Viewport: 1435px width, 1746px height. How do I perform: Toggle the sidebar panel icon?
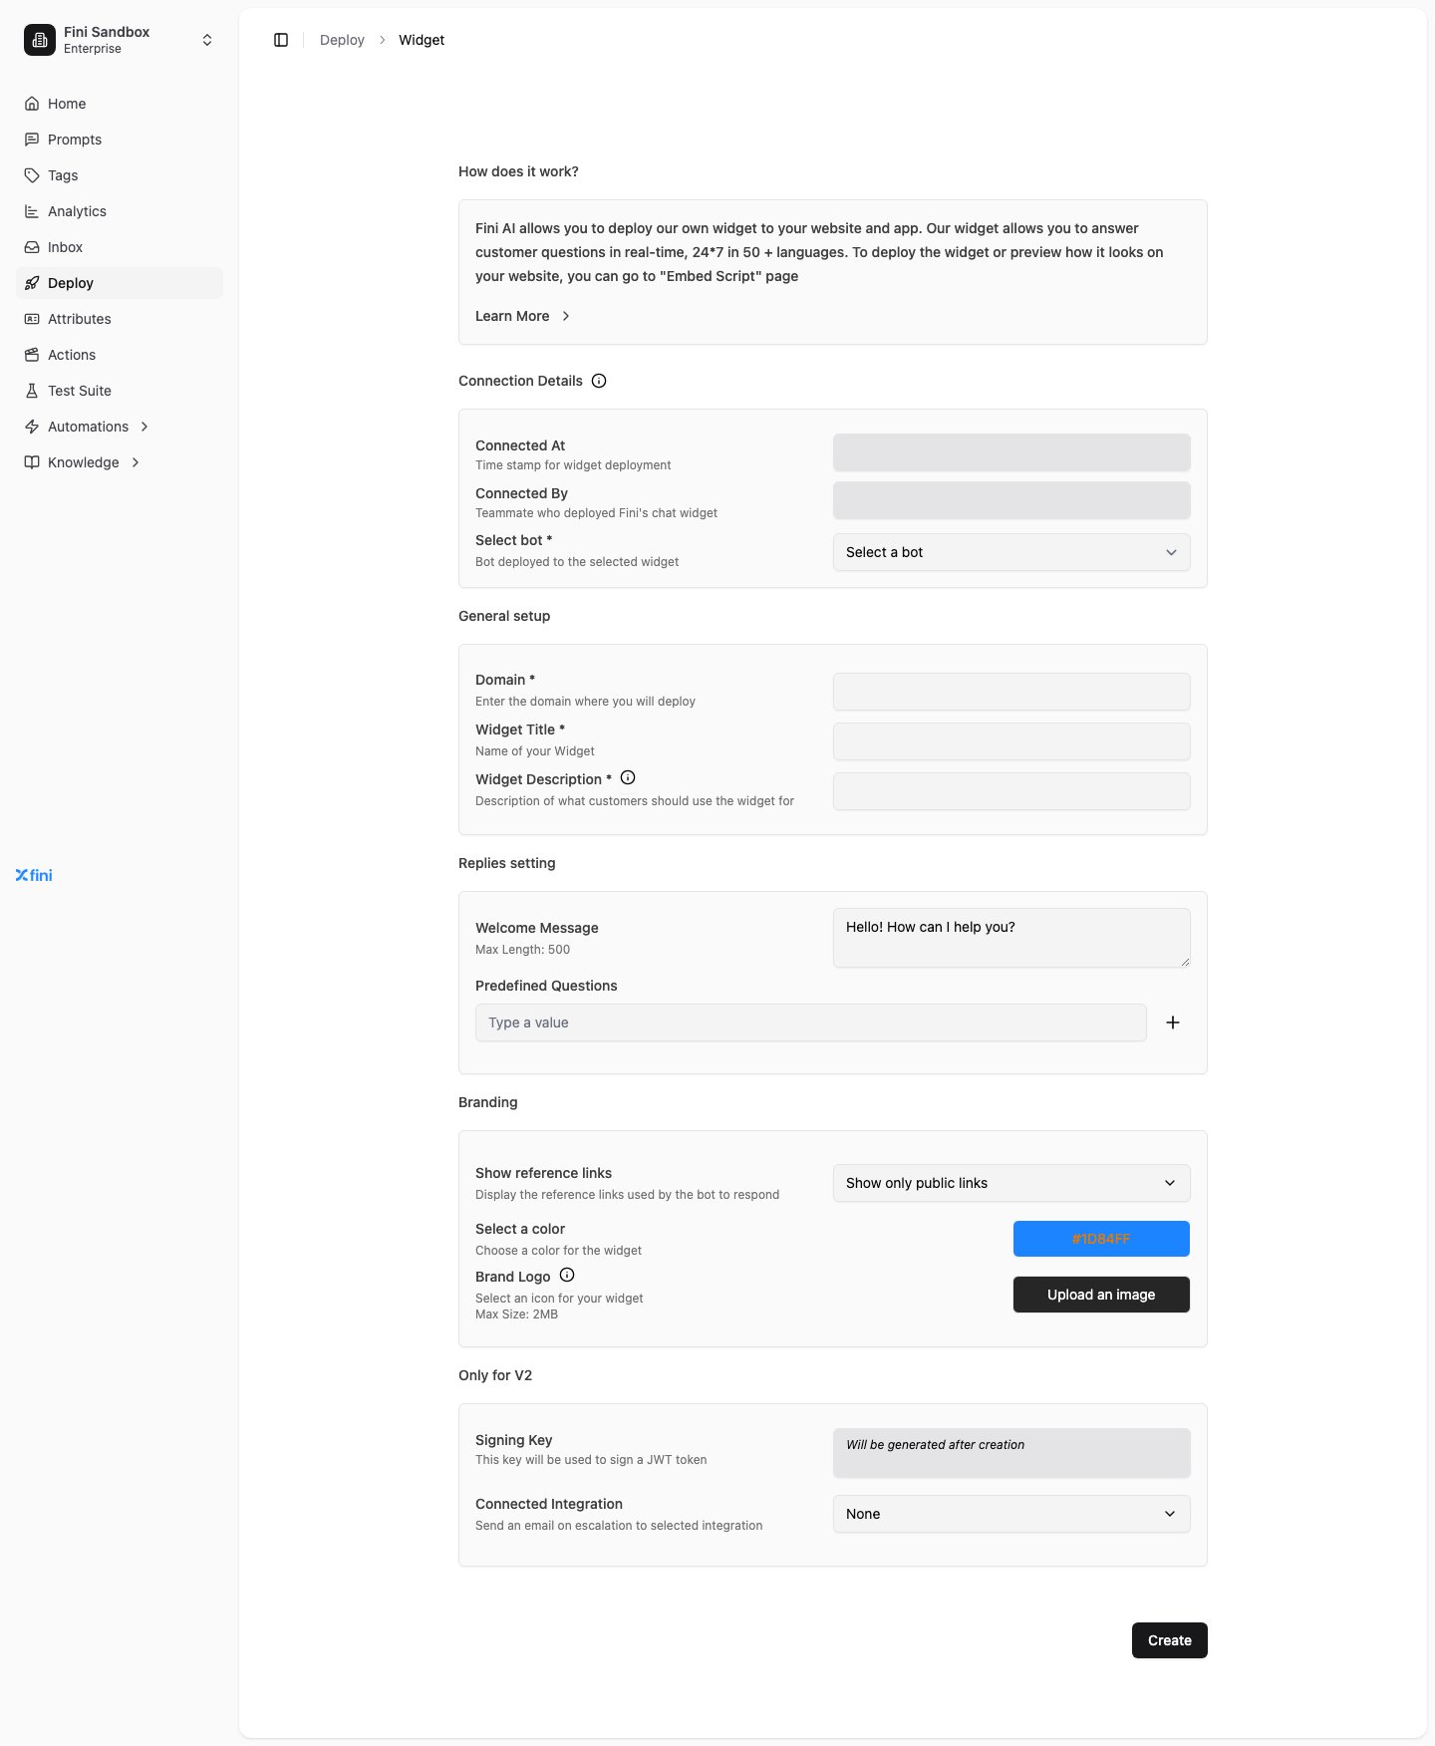pyautogui.click(x=281, y=40)
